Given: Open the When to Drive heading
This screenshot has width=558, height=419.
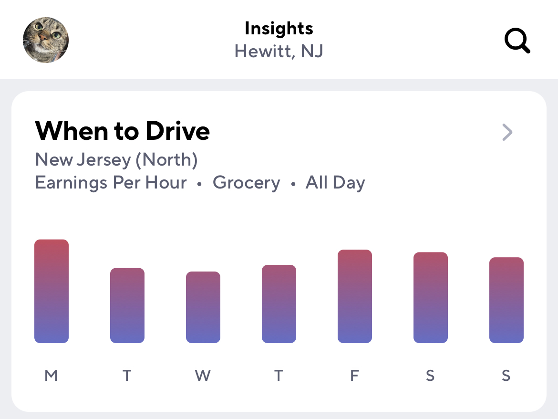Looking at the screenshot, I should tap(123, 131).
